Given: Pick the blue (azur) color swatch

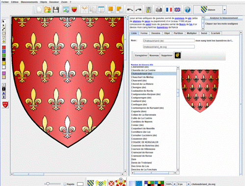Looking at the screenshot, I should pos(4,52).
